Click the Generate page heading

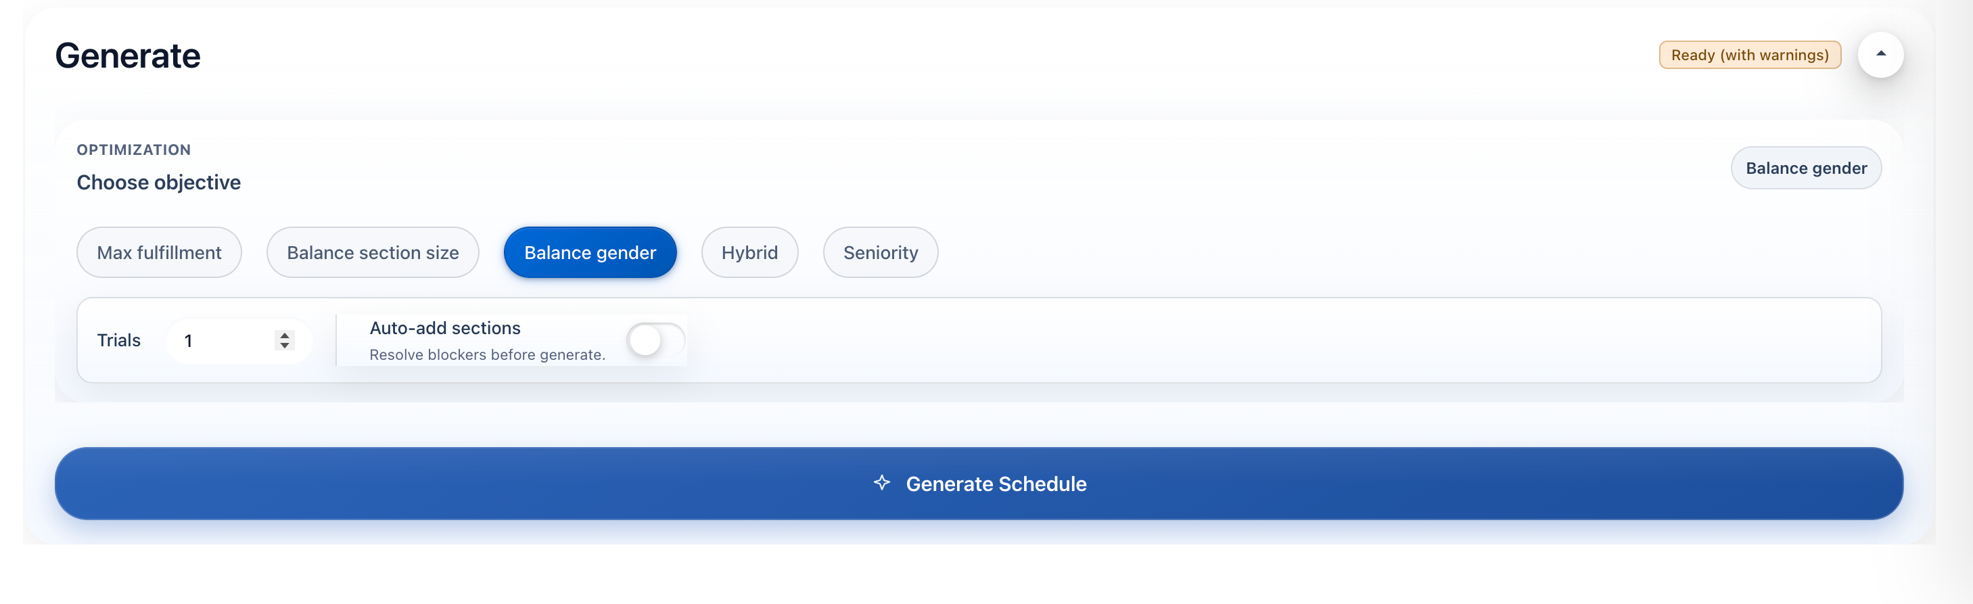click(x=127, y=54)
